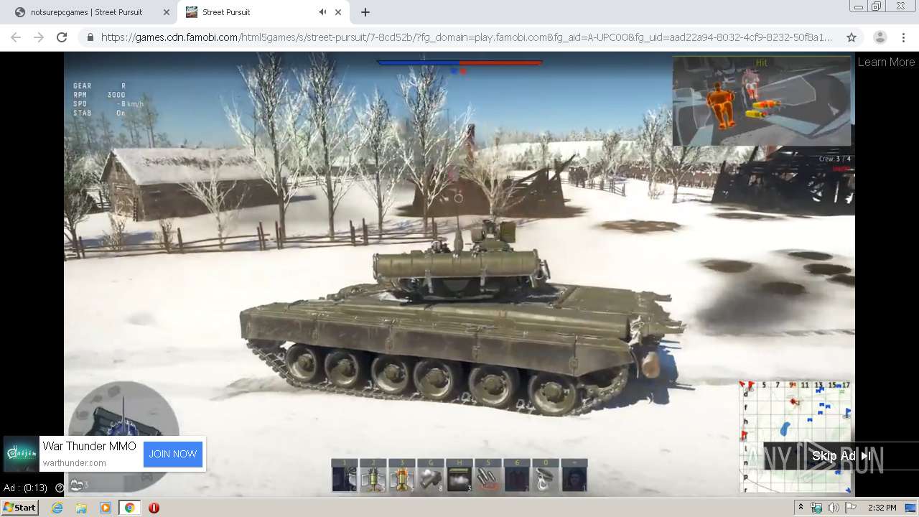Select shell slot 2 in hotbar
The width and height of the screenshot is (919, 517).
373,475
